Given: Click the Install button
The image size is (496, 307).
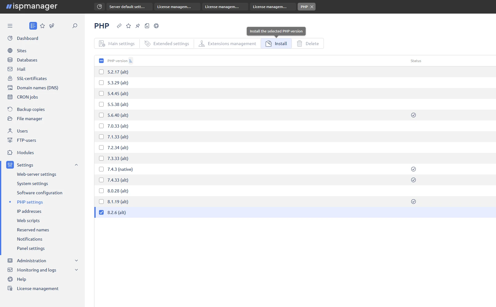Looking at the screenshot, I should [x=276, y=43].
